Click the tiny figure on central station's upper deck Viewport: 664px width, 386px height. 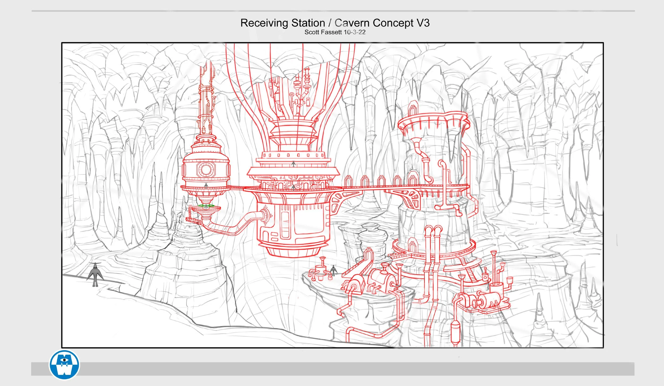293,164
